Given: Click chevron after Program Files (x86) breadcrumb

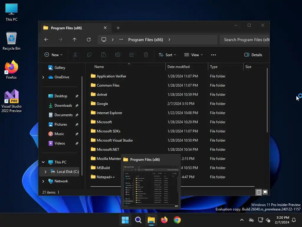Looking at the screenshot, I should click(x=169, y=40).
